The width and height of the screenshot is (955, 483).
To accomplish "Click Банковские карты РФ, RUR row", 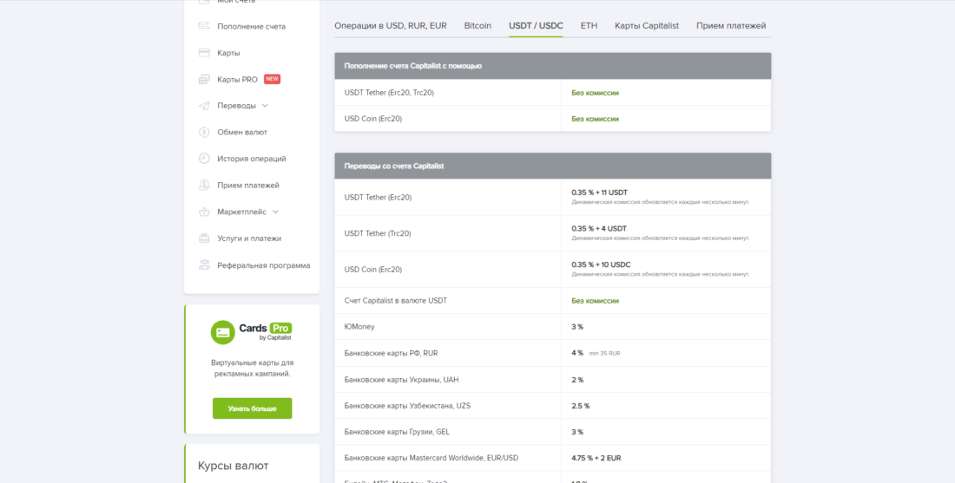I will (x=552, y=353).
